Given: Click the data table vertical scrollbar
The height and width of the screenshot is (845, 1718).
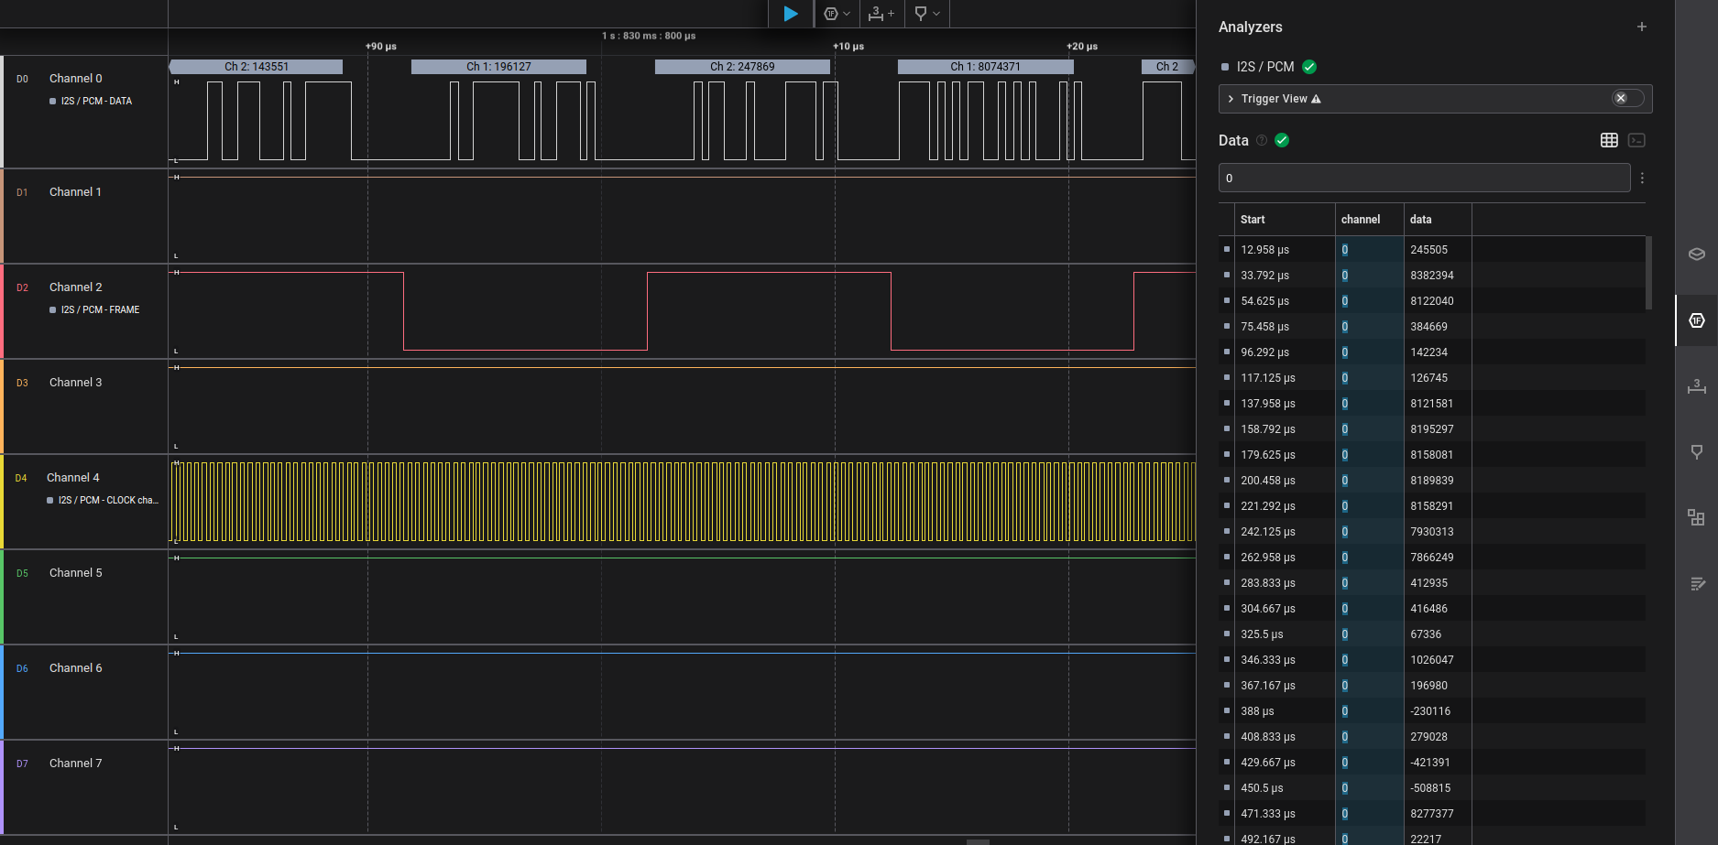Looking at the screenshot, I should pos(1648,273).
